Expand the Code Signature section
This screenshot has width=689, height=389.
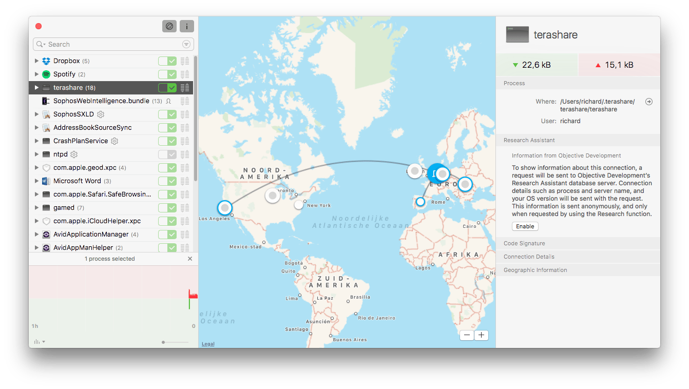578,243
